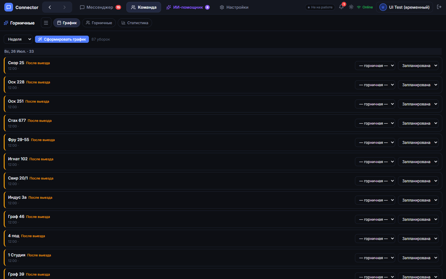Viewport: 446px width, 279px height.
Task: Assign горничная for 4 под
Action: (375, 238)
